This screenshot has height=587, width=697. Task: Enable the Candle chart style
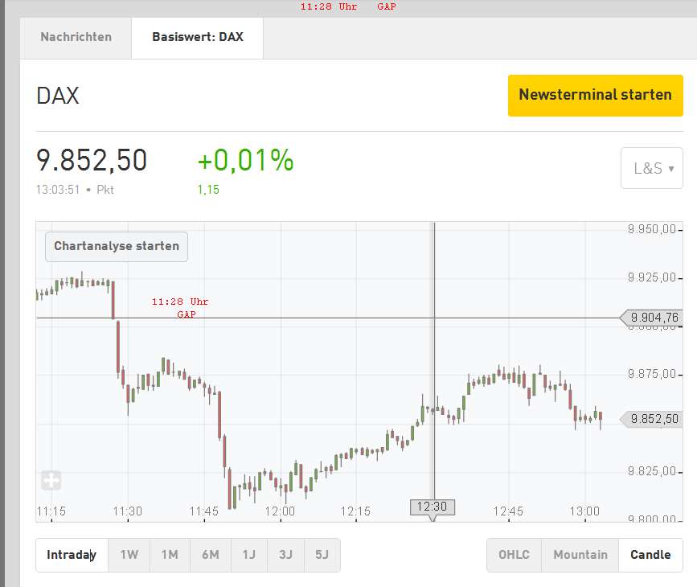click(x=650, y=555)
